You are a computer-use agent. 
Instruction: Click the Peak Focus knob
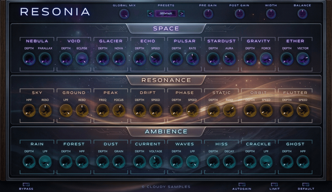pos(119,110)
